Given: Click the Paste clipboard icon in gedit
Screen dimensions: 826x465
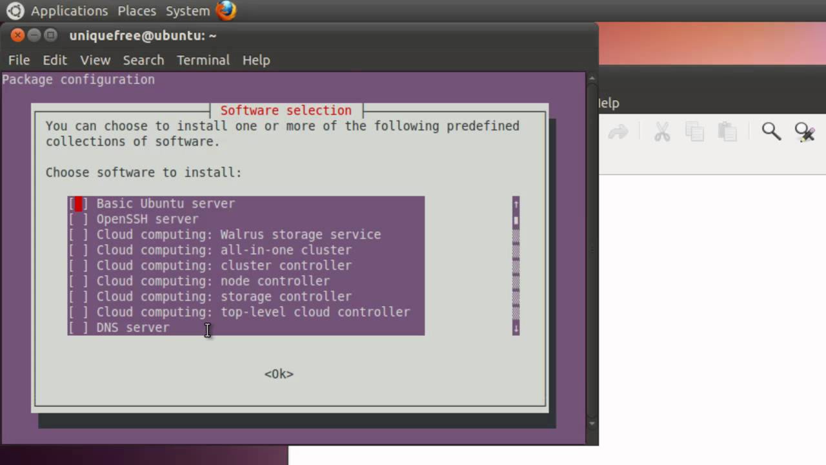Looking at the screenshot, I should (727, 132).
